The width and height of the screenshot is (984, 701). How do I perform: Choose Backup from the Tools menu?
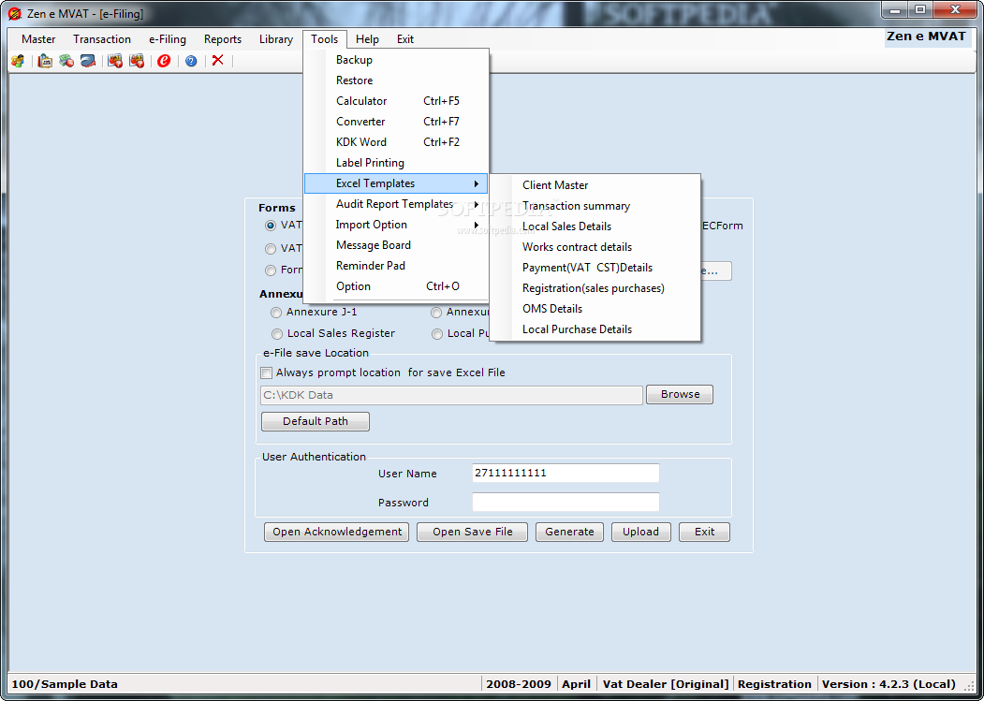(396, 60)
